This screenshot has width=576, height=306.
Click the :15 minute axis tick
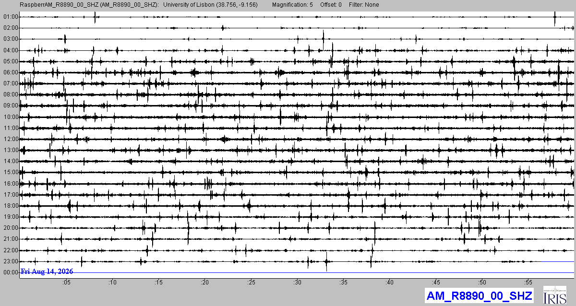tap(158, 282)
